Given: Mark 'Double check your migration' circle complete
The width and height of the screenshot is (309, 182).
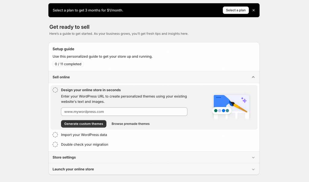Looking at the screenshot, I should (55, 144).
